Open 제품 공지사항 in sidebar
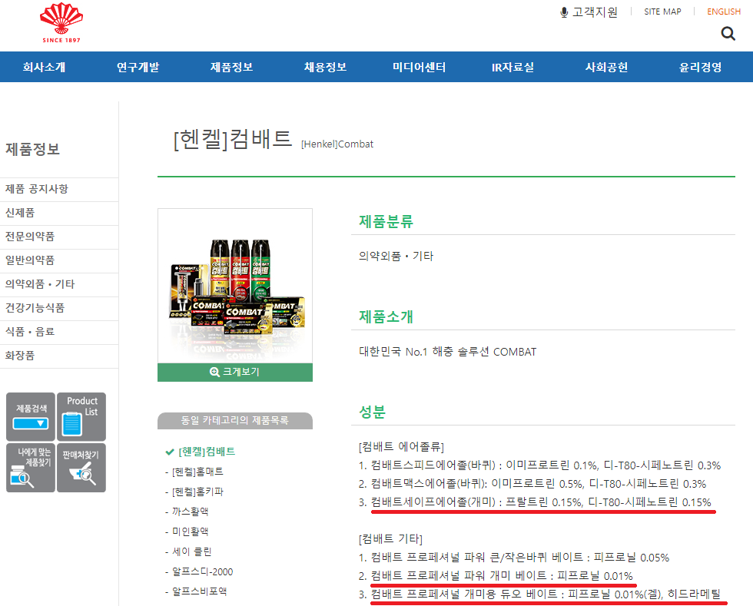Screen dimensions: 753x606 click(37, 189)
